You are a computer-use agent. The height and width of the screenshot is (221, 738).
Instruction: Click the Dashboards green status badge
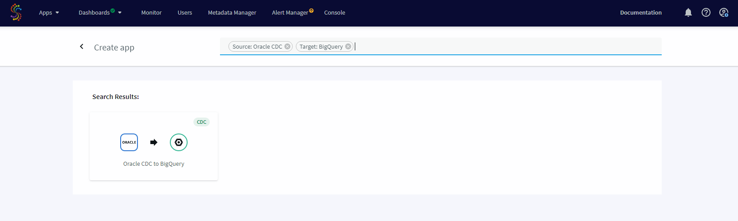[x=113, y=11]
